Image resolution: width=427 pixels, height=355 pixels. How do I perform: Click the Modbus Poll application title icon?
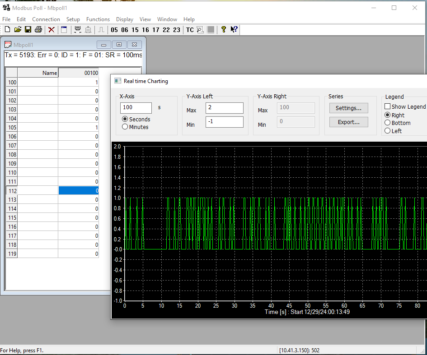(x=6, y=7)
